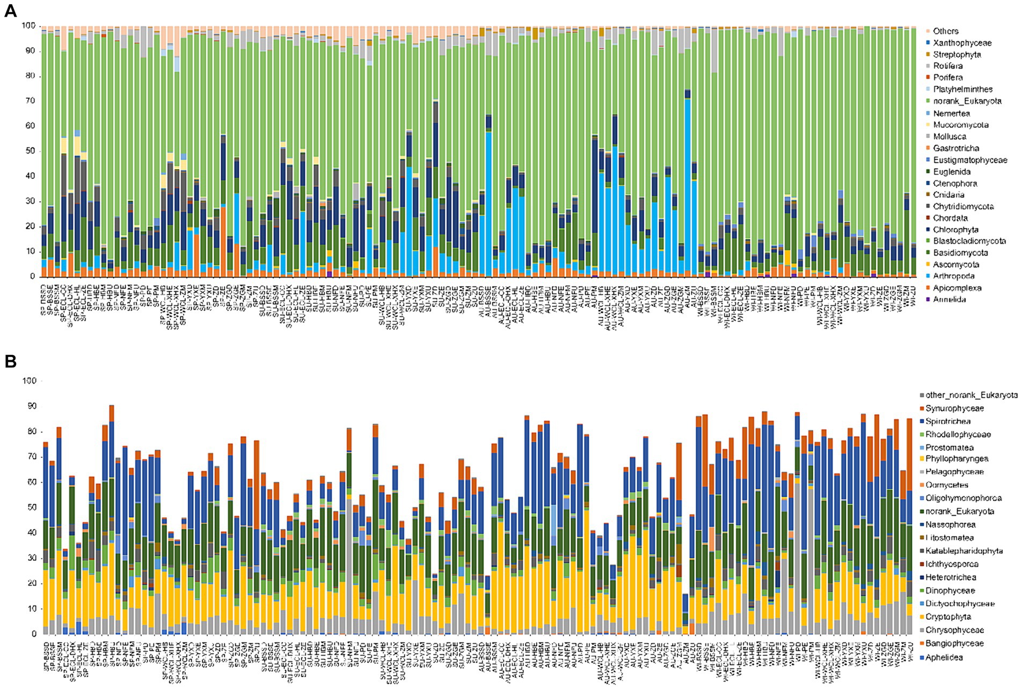Image resolution: width=1021 pixels, height=688 pixels.
Task: Choose the Rhodellophyceae legend text
Action: tap(958, 435)
